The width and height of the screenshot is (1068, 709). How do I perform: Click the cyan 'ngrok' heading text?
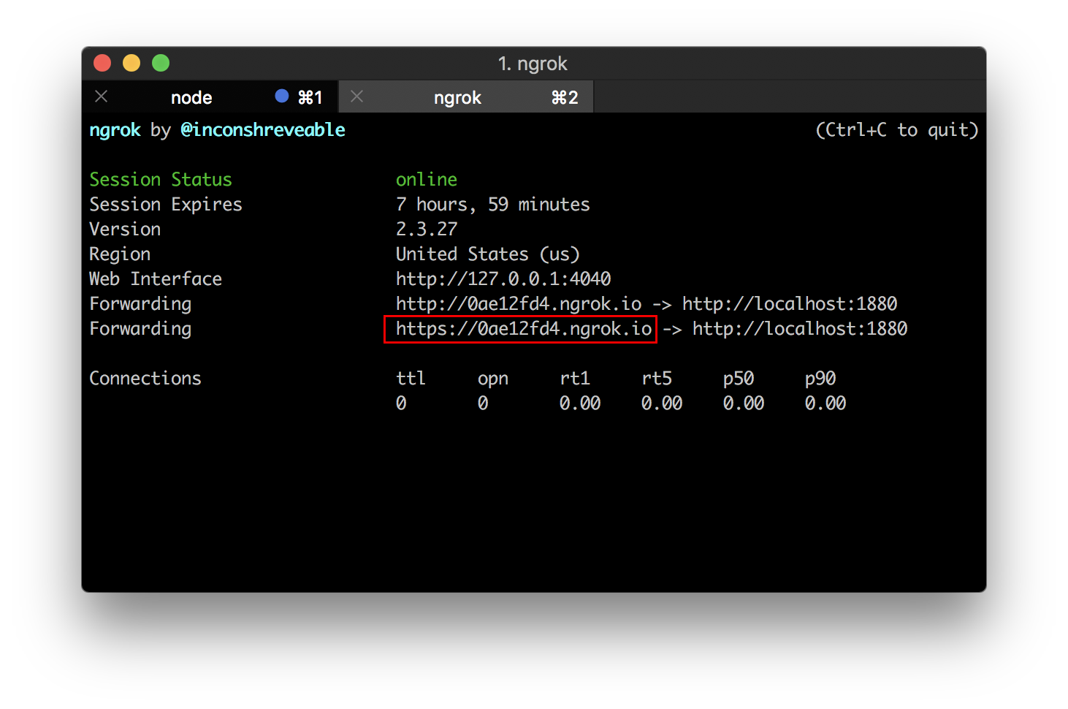click(115, 130)
